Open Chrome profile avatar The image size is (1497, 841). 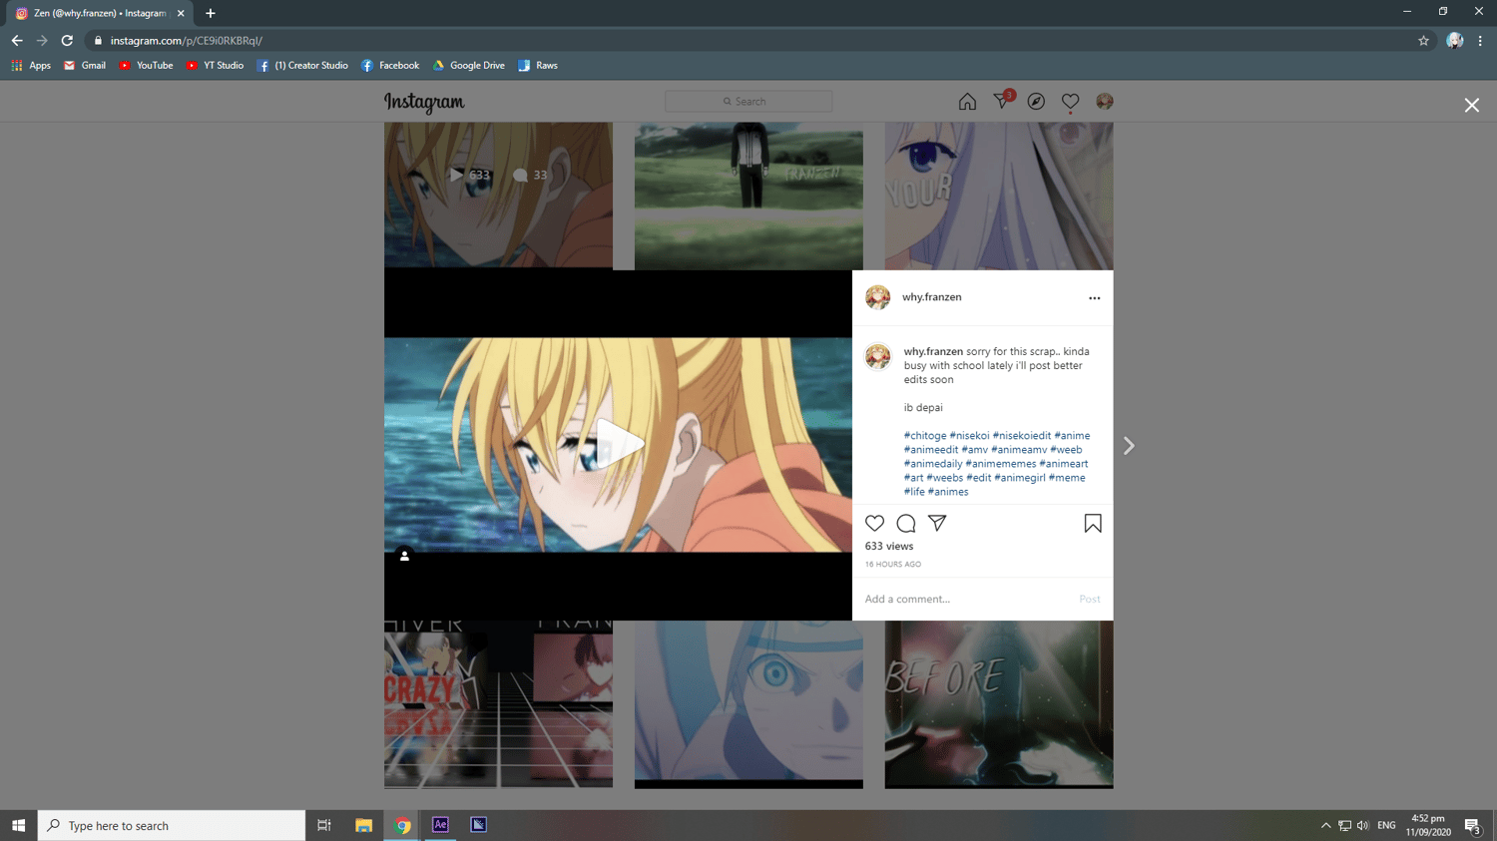tap(1454, 41)
